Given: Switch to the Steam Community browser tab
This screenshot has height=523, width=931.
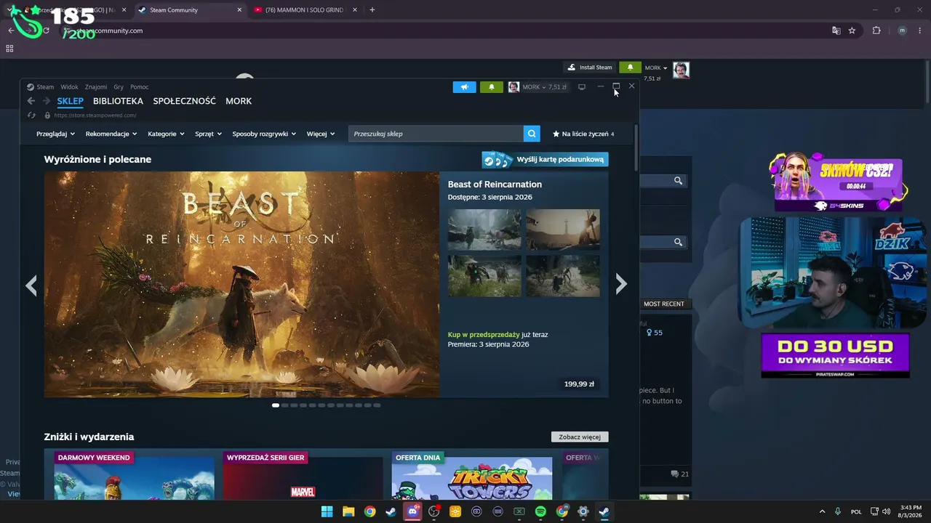Looking at the screenshot, I should [x=189, y=10].
